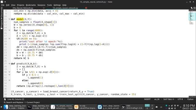Click the line number 25 in the gutter

pyautogui.click(x=5, y=58)
